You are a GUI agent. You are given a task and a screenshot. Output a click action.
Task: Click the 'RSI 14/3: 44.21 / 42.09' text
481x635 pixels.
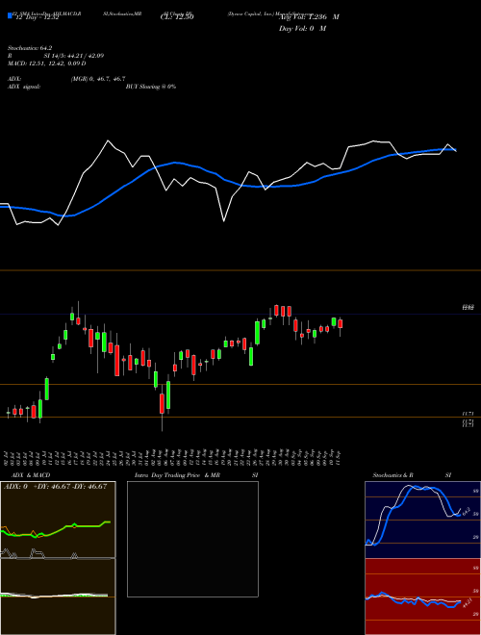point(56,56)
